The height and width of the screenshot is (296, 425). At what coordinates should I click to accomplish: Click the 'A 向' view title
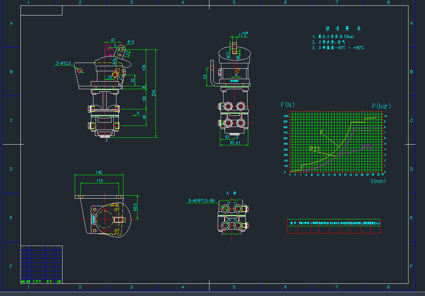(231, 193)
